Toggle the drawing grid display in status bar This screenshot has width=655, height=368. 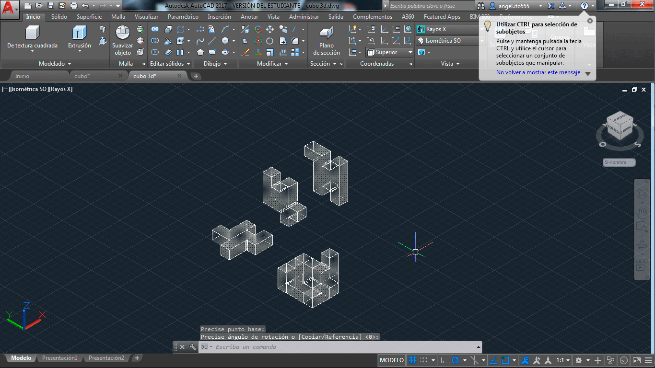point(412,360)
